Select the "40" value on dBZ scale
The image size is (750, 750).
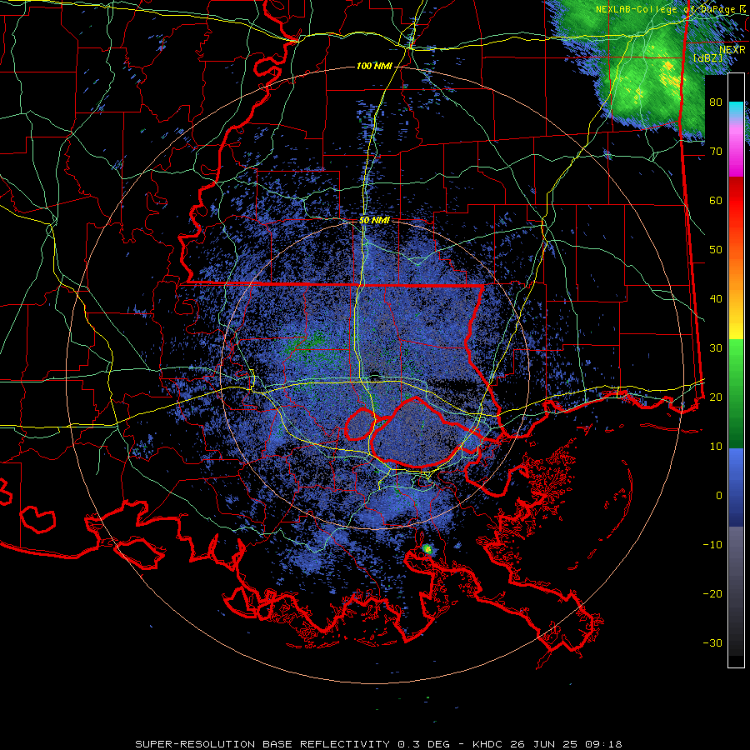pos(716,299)
